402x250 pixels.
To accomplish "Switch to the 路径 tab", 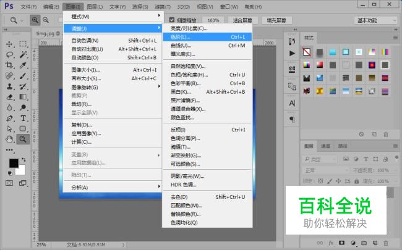I will point(343,146).
